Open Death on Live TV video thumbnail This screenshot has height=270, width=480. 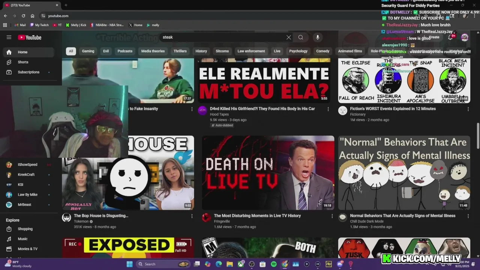[268, 172]
